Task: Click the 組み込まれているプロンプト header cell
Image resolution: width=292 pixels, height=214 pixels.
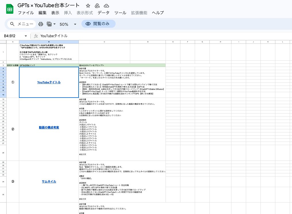Action: point(122,65)
